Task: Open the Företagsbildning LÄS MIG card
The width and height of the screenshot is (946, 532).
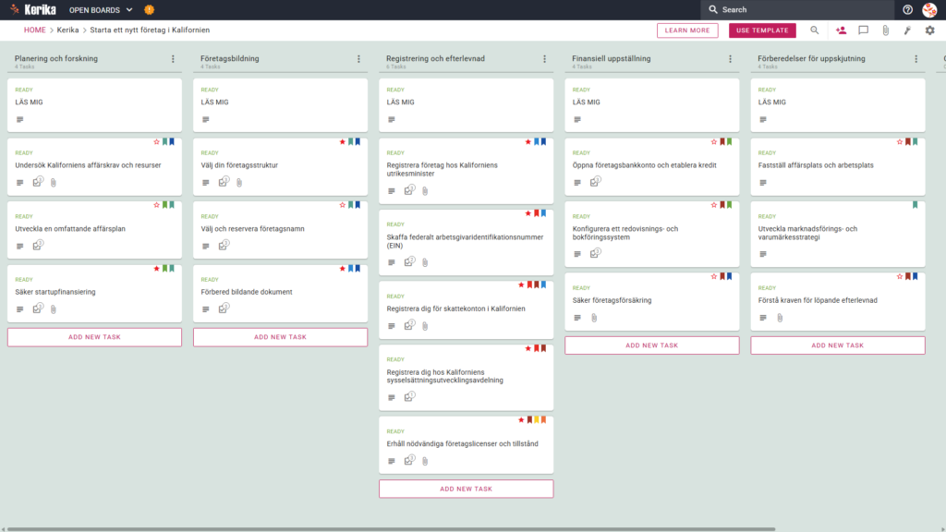Action: click(280, 105)
